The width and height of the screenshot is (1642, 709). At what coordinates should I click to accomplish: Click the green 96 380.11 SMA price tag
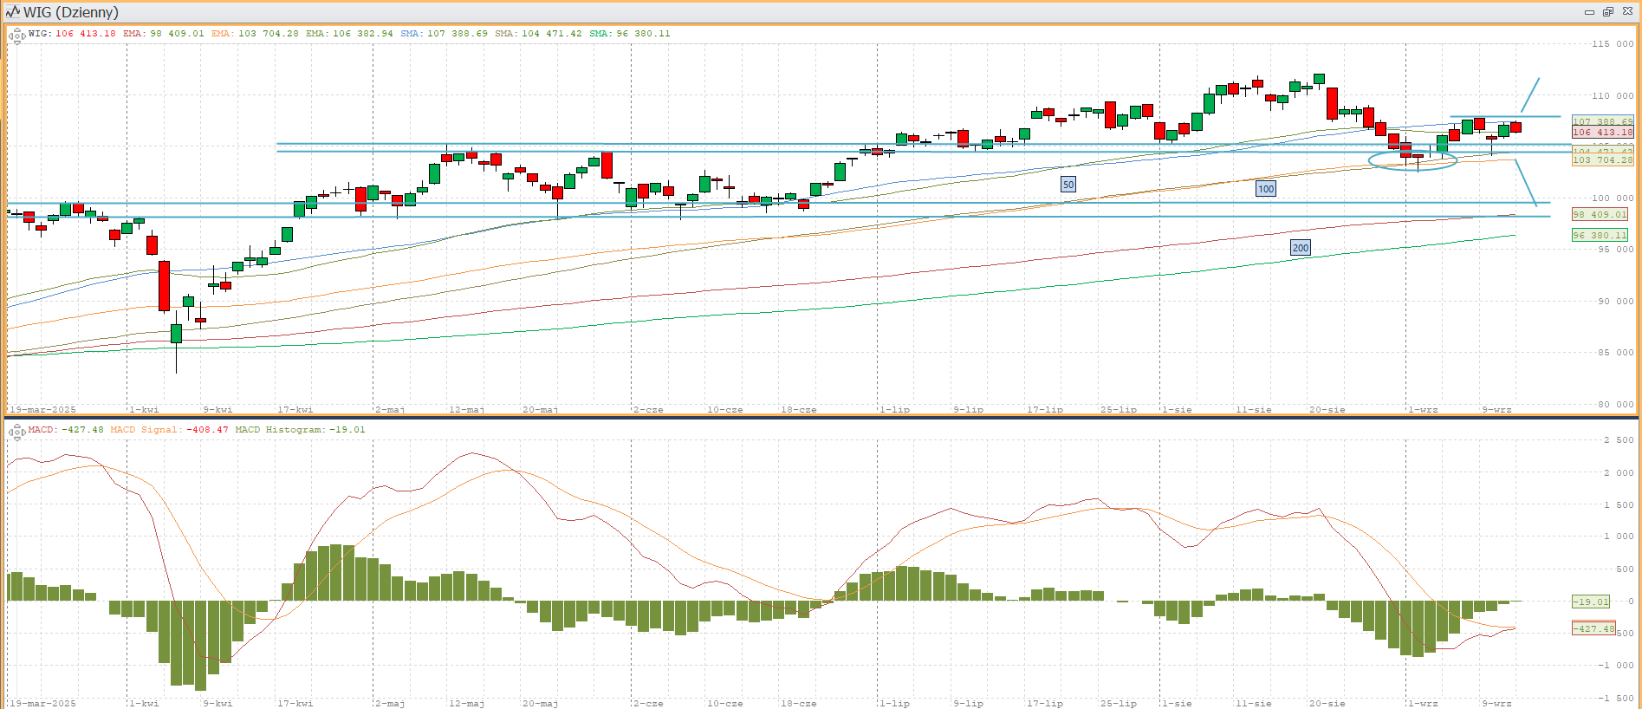point(1600,236)
